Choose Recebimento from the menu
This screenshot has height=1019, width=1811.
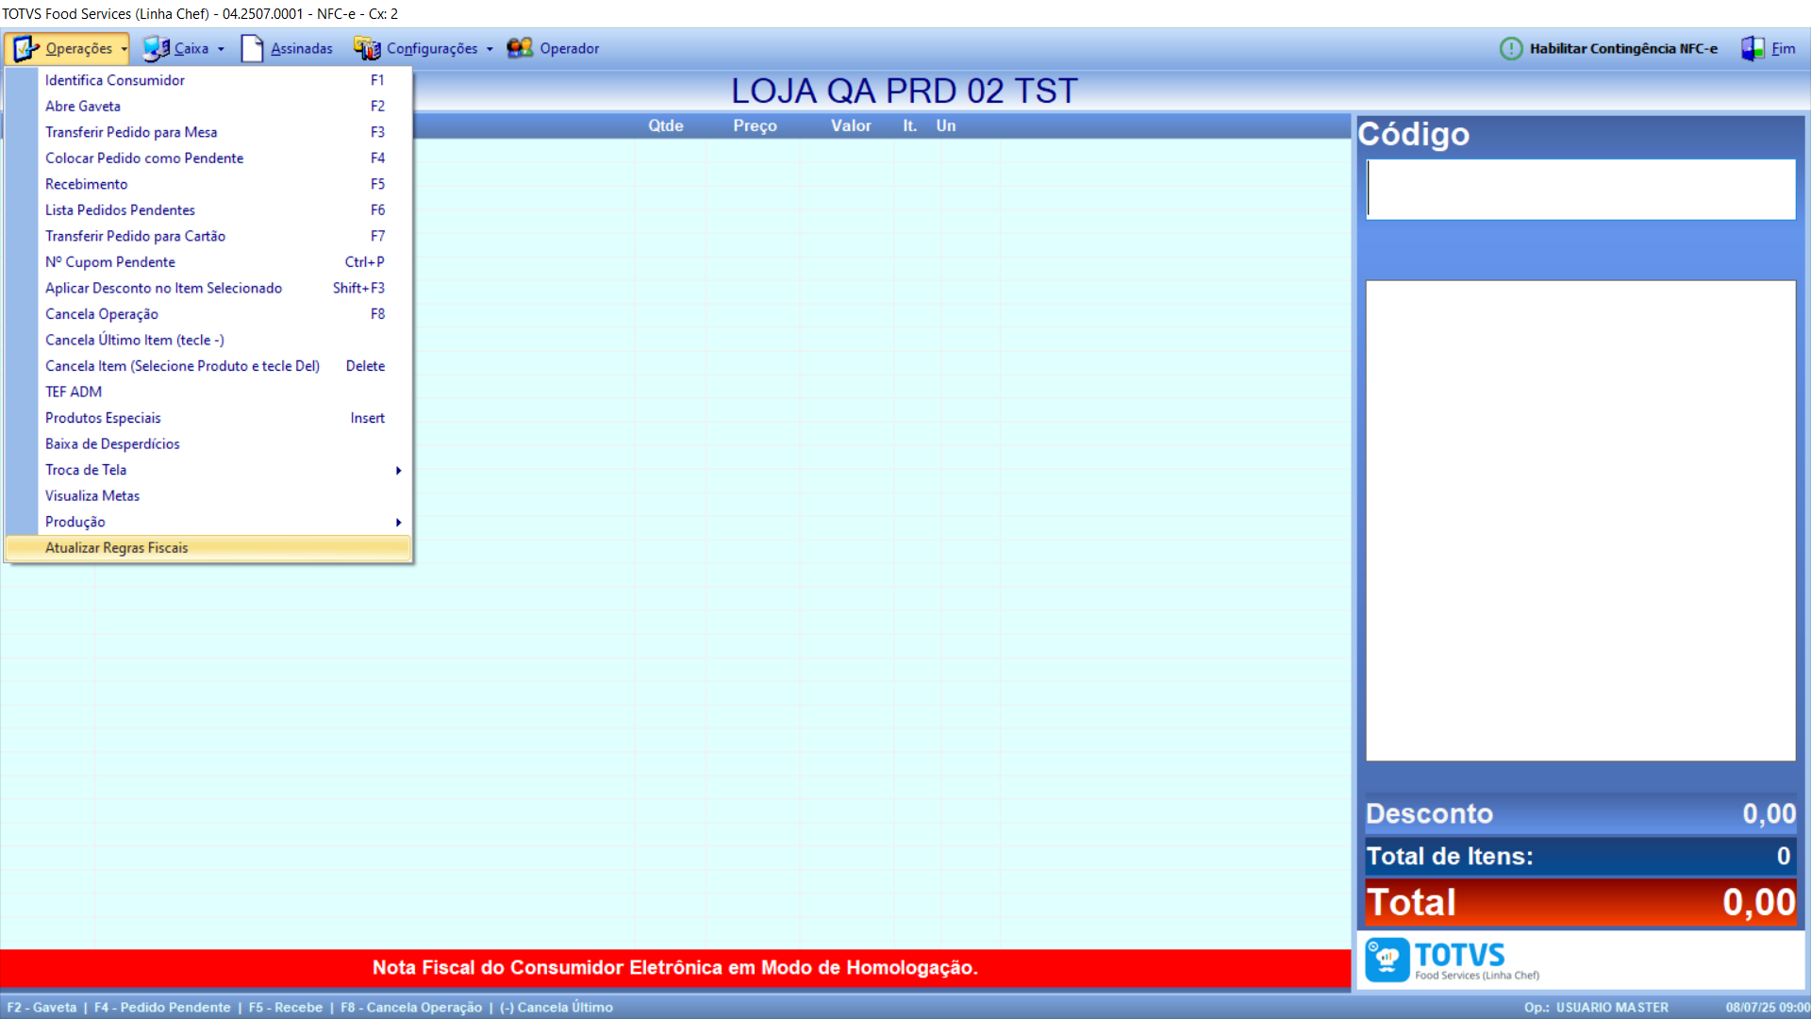[87, 184]
